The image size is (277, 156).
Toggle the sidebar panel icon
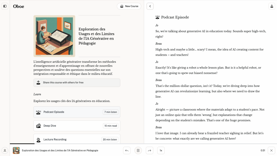click(5, 6)
